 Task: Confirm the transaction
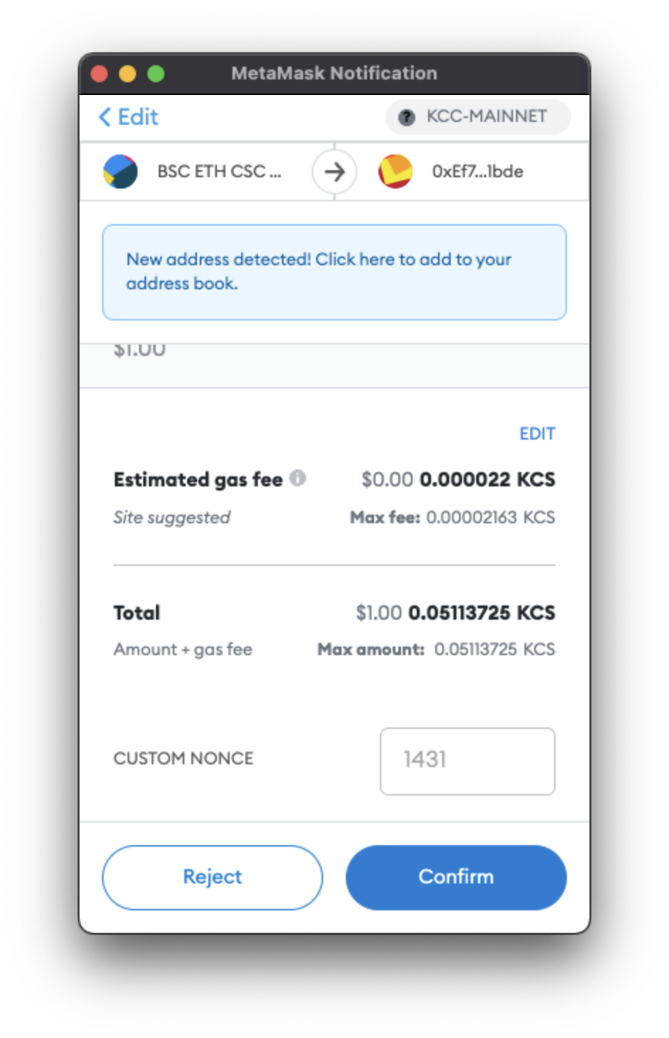pos(456,877)
